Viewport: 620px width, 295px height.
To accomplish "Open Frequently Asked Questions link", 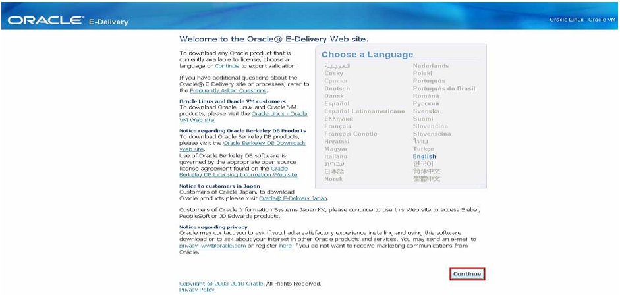I will coord(229,90).
